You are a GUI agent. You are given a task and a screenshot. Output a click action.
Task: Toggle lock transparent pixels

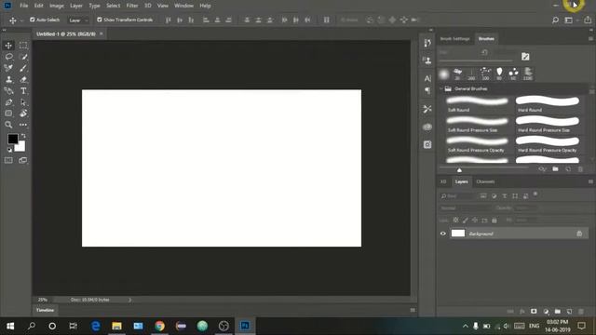455,220
